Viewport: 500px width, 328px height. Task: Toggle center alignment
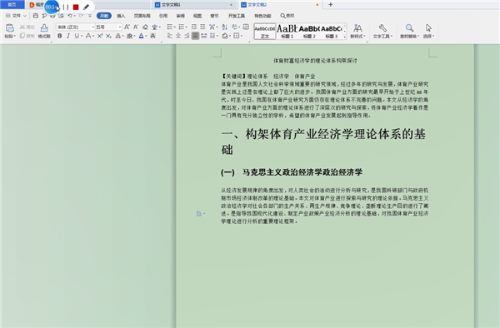point(178,36)
